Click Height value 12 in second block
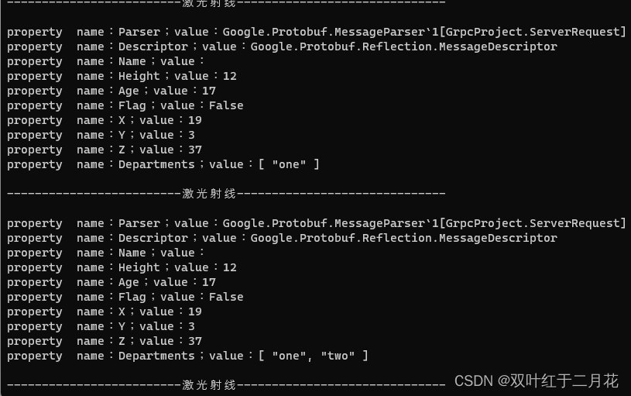The image size is (631, 396). click(x=229, y=267)
